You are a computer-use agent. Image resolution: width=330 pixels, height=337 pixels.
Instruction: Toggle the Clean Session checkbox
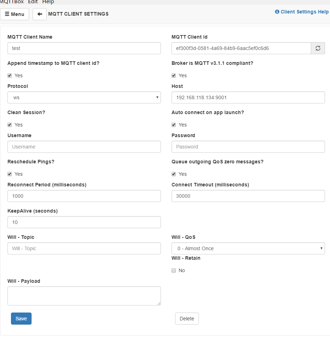click(x=10, y=125)
